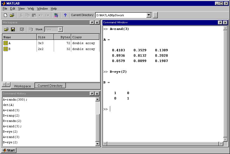Image resolution: width=230 pixels, height=154 pixels.
Task: Undock the Command History panel
Action: coord(92,94)
